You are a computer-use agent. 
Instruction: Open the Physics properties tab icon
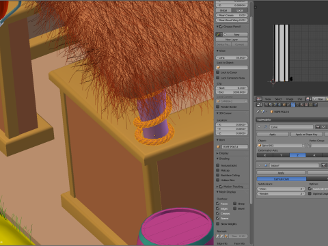pyautogui.click(x=315, y=105)
